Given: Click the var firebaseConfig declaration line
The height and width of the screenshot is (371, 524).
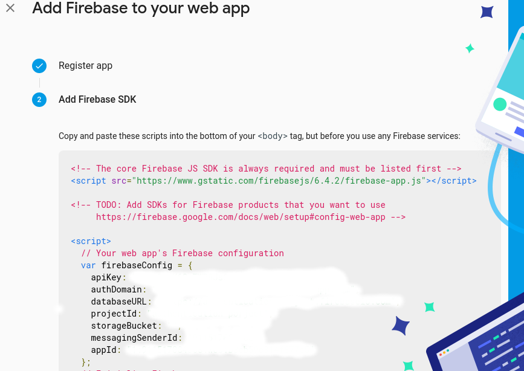Looking at the screenshot, I should click(136, 265).
